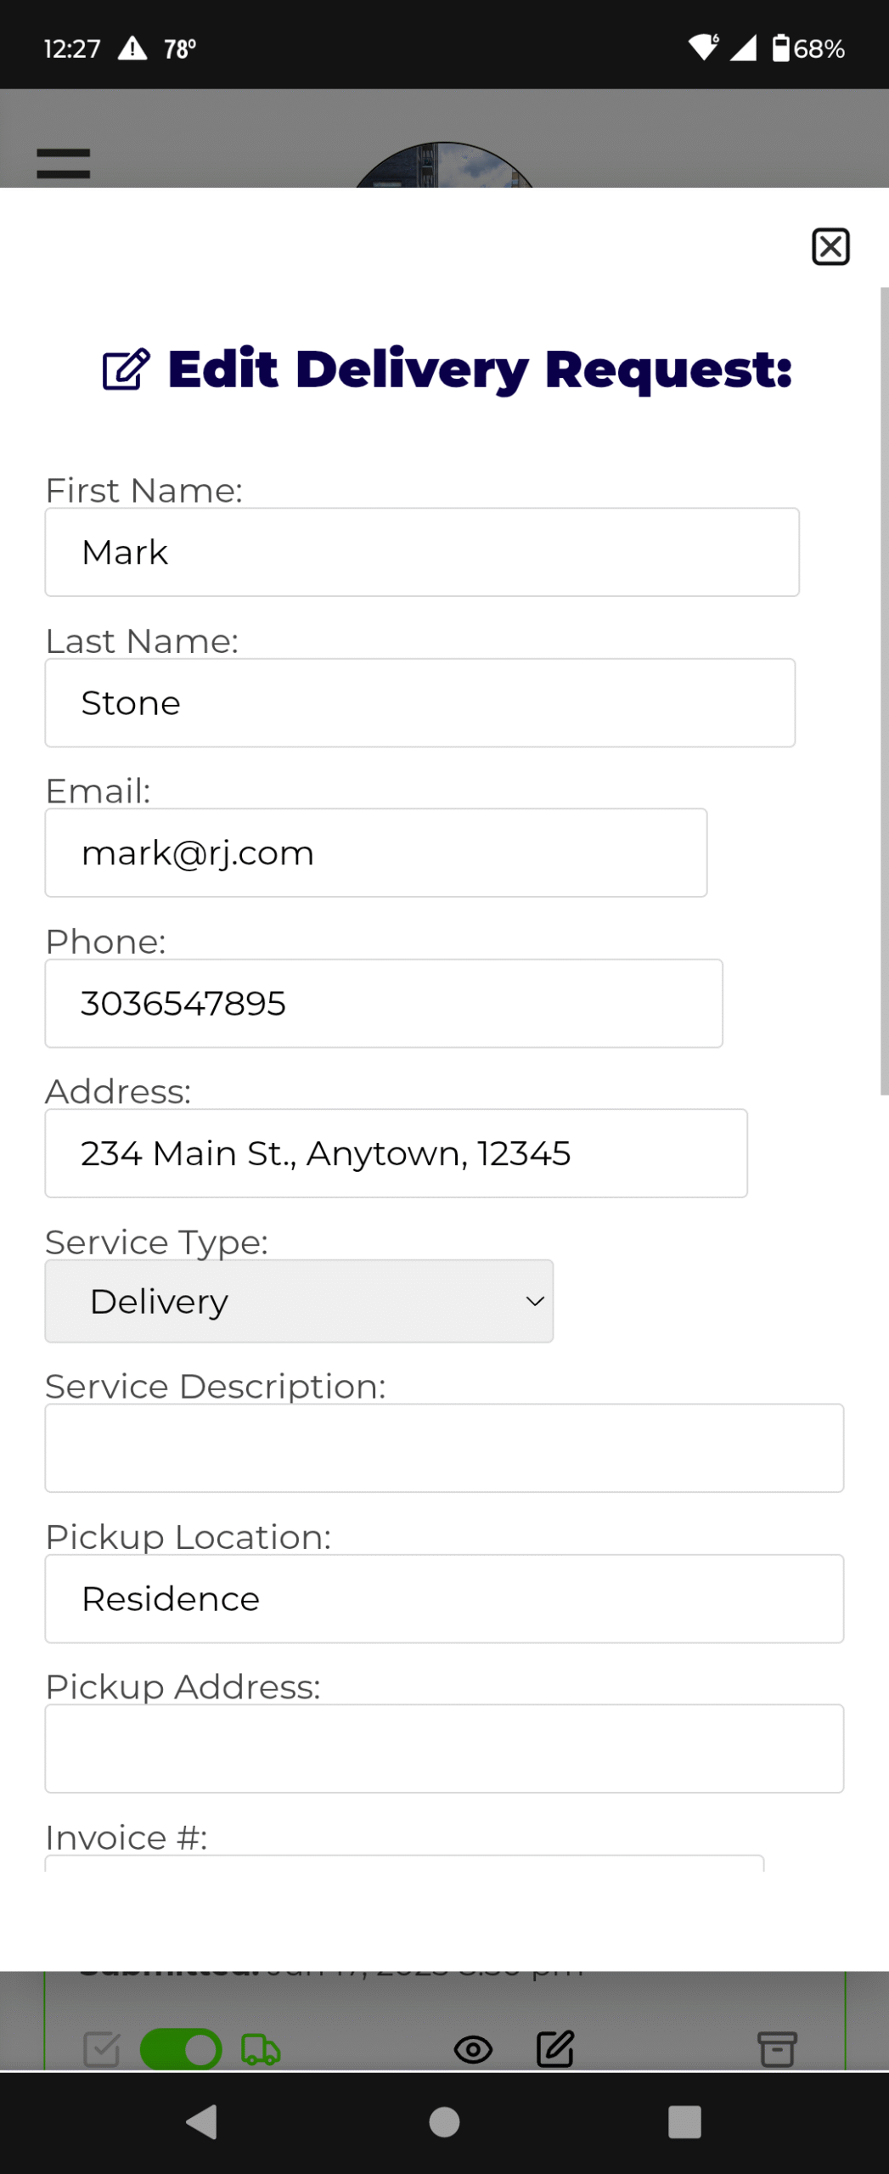This screenshot has height=2174, width=889.
Task: Tap the pencil edit icon at bottom
Action: (x=555, y=2048)
